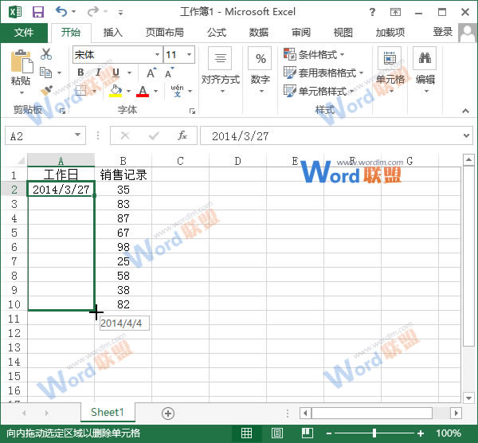Add a new sheet with plus icon
Image resolution: width=478 pixels, height=443 pixels.
click(x=167, y=413)
